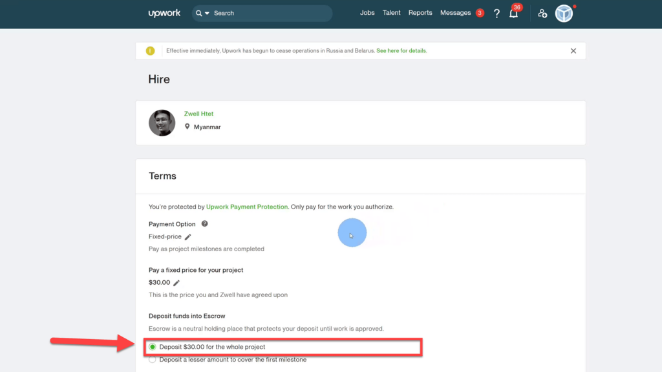Viewport: 662px width, 372px height.
Task: Click the location pin icon next to Myanmar
Action: point(187,127)
